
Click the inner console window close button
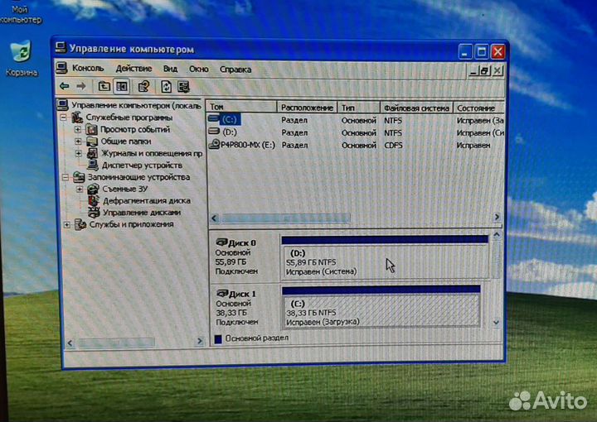(497, 70)
